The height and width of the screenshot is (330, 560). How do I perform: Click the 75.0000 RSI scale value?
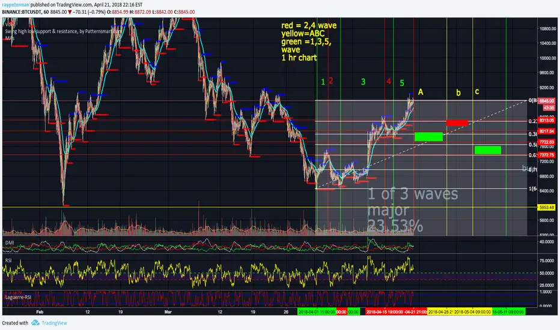(x=548, y=261)
